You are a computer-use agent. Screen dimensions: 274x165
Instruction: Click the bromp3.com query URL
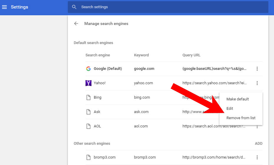pyautogui.click(x=214, y=157)
